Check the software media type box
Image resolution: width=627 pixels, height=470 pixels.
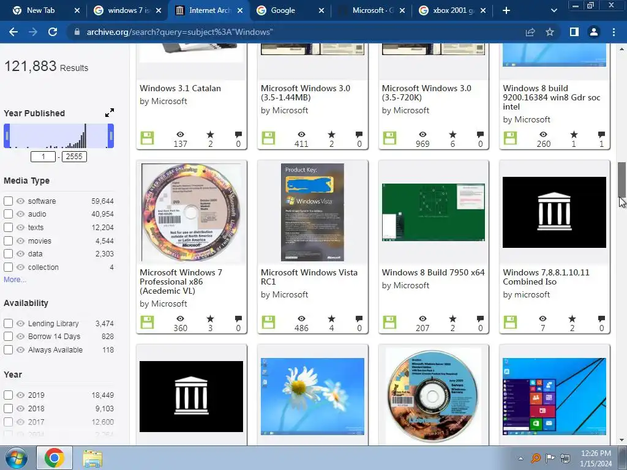pyautogui.click(x=8, y=201)
